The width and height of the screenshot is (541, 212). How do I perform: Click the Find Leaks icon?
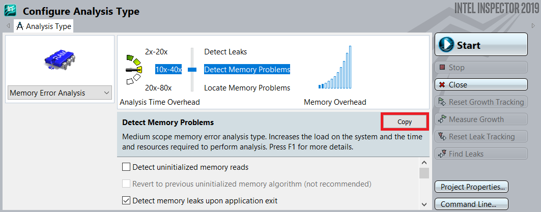coord(442,154)
